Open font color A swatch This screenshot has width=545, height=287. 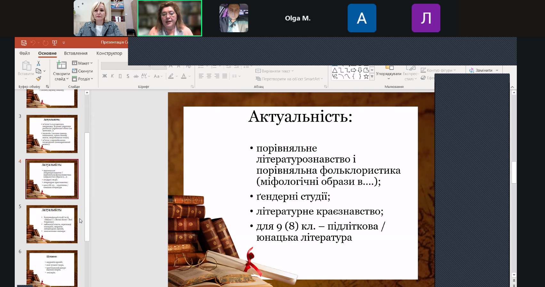pos(183,76)
